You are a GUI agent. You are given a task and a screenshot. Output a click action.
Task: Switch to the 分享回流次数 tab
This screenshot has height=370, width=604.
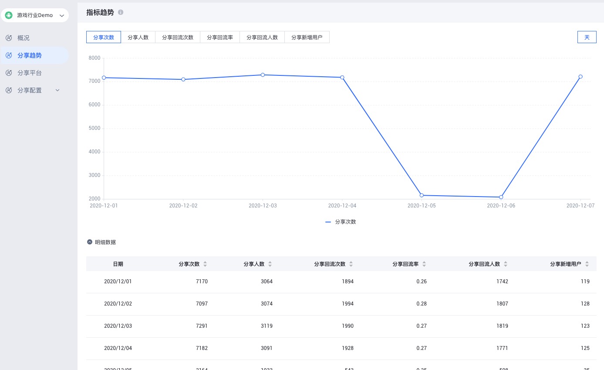coord(178,37)
